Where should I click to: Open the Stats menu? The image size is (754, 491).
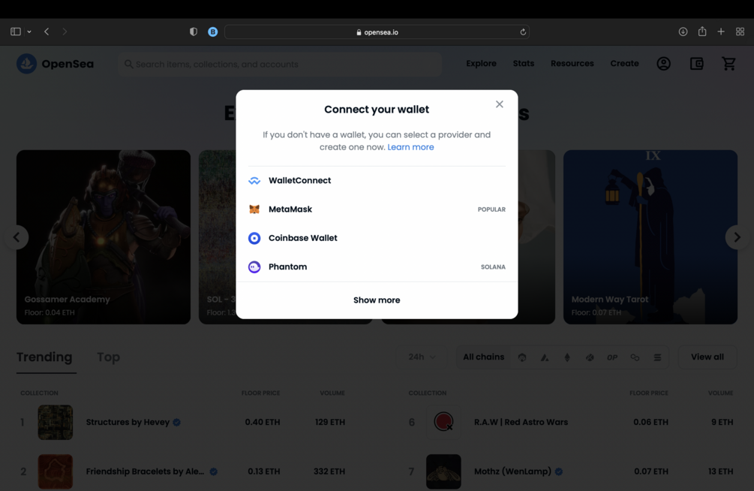tap(523, 64)
